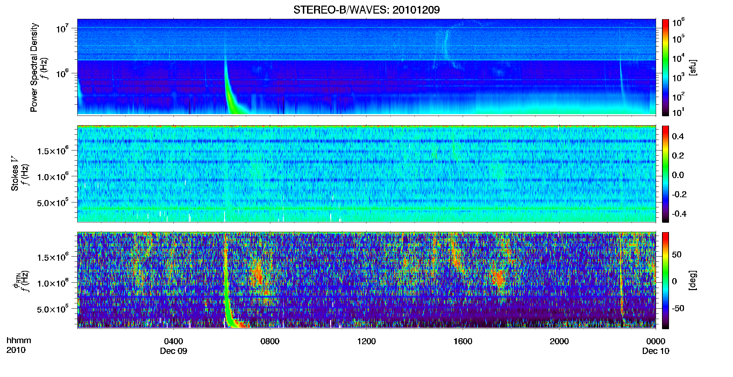Viewport: 733px width, 377px height.
Task: Click the 0400 time tick label
Action: point(173,341)
